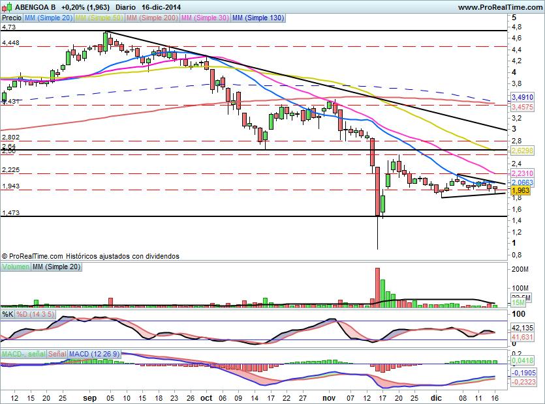This screenshot has width=545, height=404.
Task: Select the MM (Simple 130) label
Action: tap(258, 18)
